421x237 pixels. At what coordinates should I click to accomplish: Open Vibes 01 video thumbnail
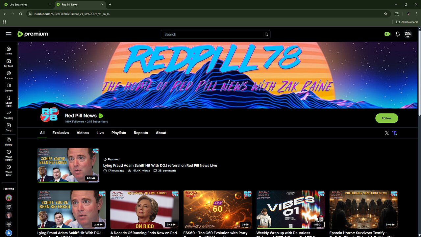click(291, 209)
